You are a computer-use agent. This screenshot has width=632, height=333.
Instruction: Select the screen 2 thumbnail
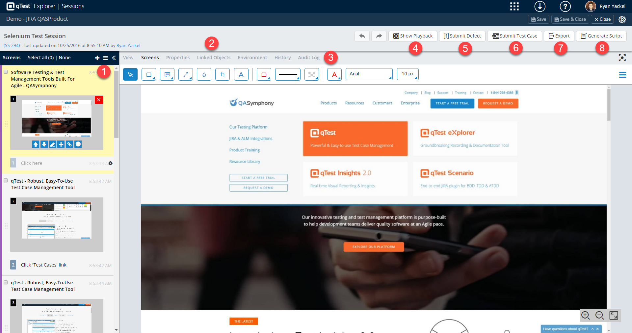[57, 224]
